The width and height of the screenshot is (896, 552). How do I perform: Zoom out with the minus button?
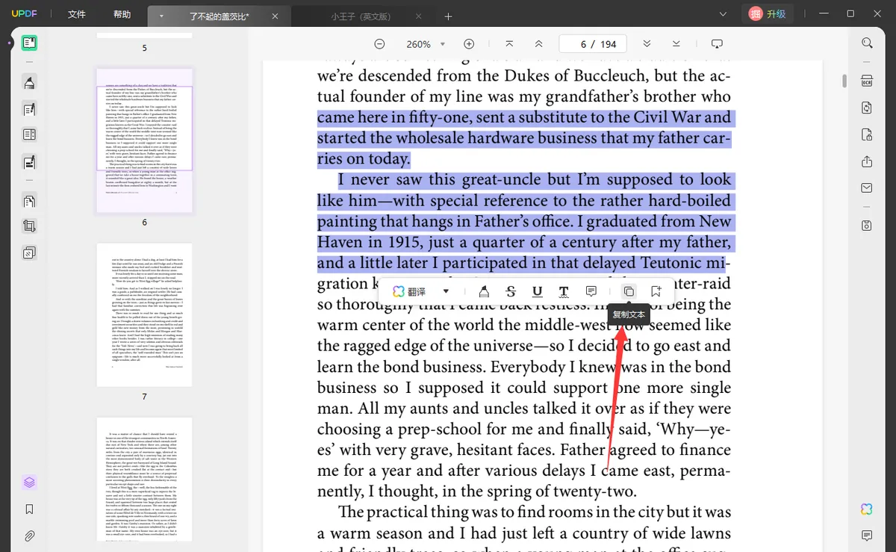[x=379, y=44]
